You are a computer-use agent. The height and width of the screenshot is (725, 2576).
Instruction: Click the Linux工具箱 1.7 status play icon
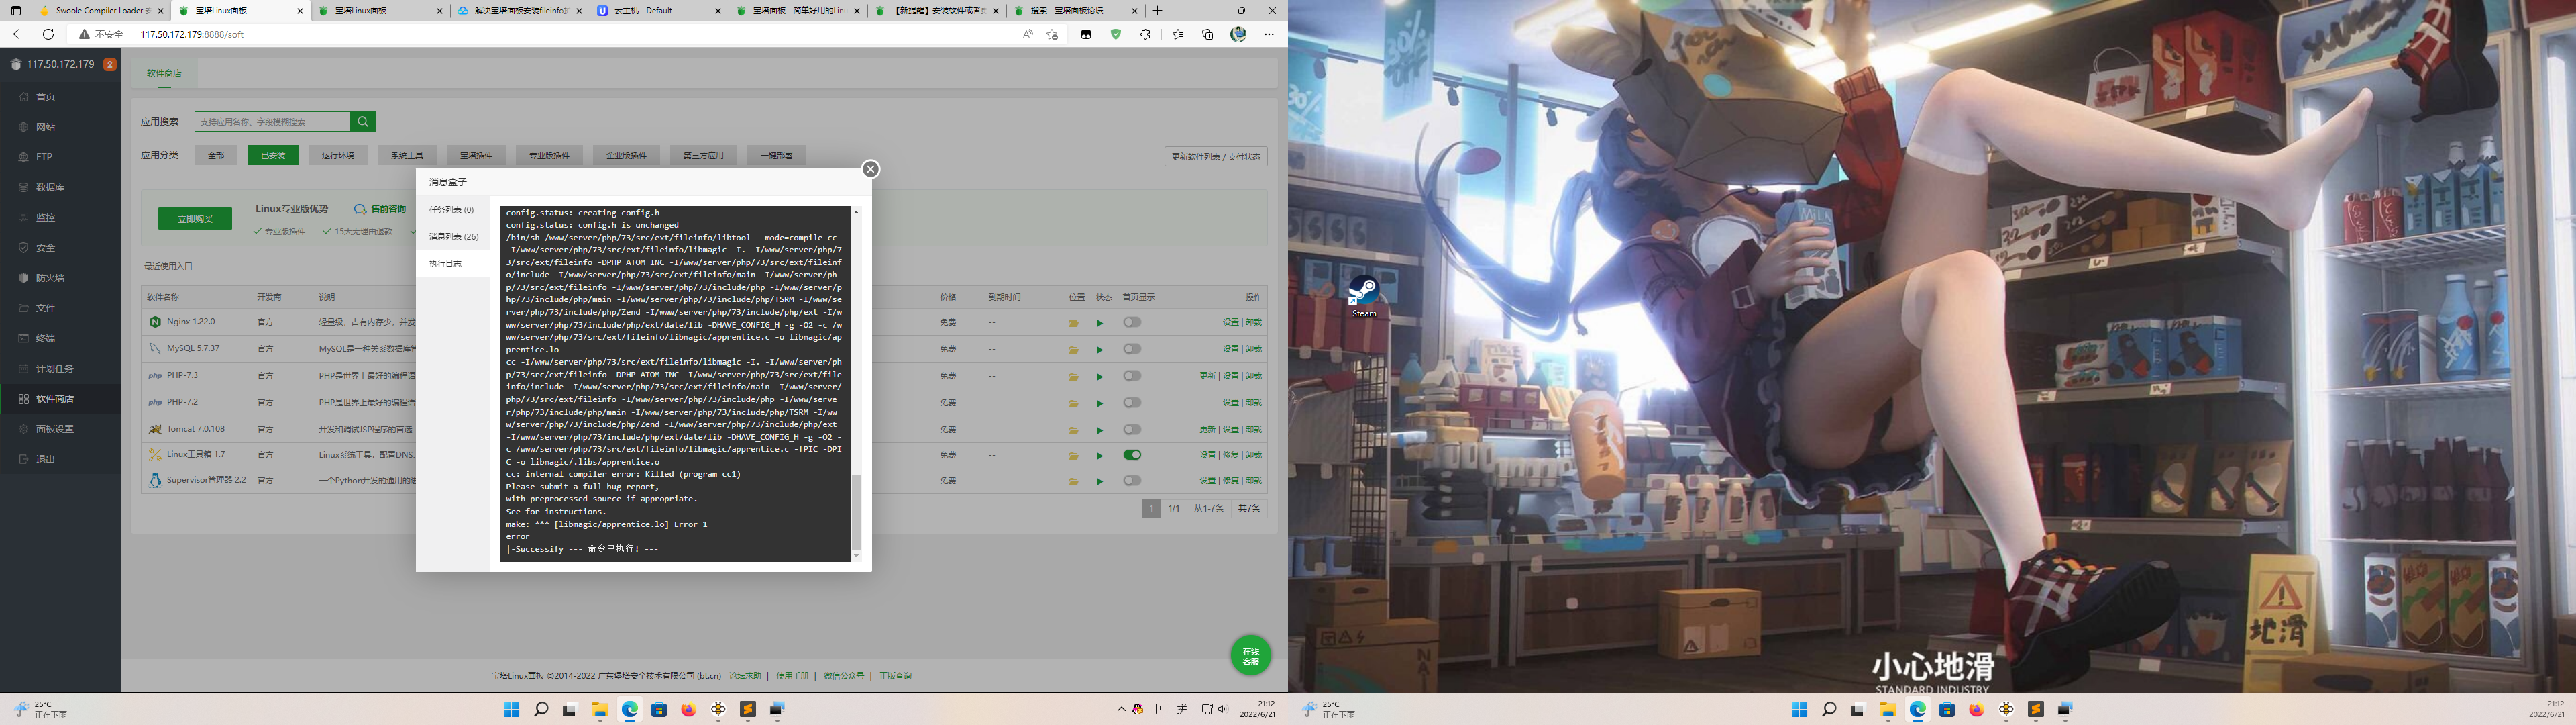[1100, 456]
